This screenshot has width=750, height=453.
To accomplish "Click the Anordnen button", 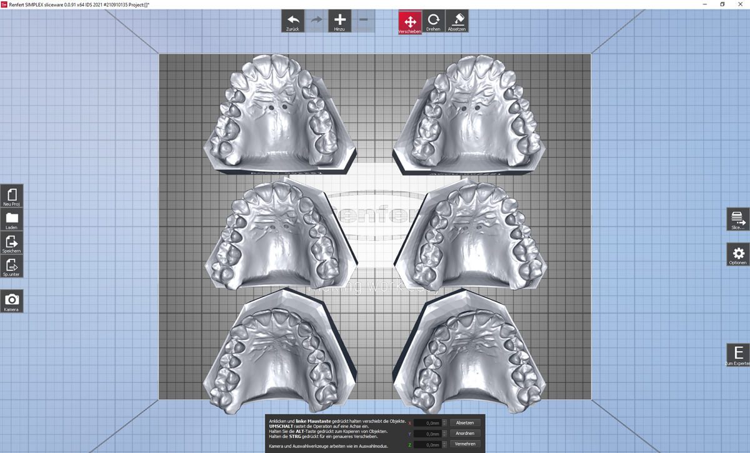I will click(x=465, y=434).
